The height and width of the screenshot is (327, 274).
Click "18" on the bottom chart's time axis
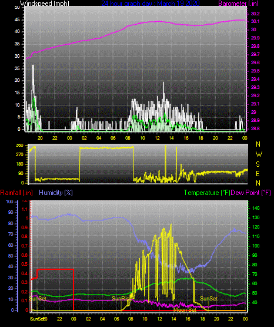pos(202,319)
